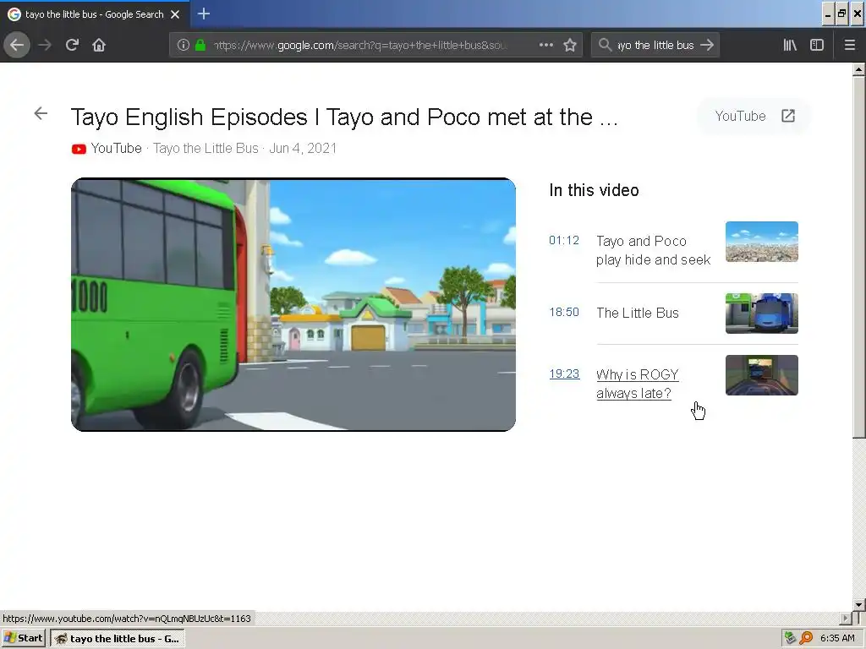Close the tayo the little bus tab

pyautogui.click(x=175, y=14)
